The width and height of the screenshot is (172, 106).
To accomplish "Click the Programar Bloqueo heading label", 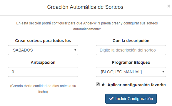I will pyautogui.click(x=131, y=62).
